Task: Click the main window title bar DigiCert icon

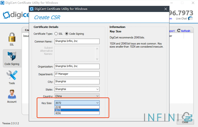Action: pyautogui.click(x=2, y=3)
